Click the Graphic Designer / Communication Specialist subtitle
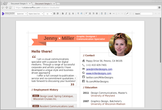This screenshot has width=162, height=110. pyautogui.click(x=91, y=38)
